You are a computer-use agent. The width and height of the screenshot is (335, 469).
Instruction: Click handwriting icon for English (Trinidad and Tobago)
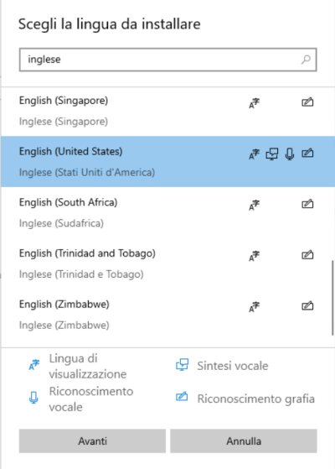(x=307, y=255)
